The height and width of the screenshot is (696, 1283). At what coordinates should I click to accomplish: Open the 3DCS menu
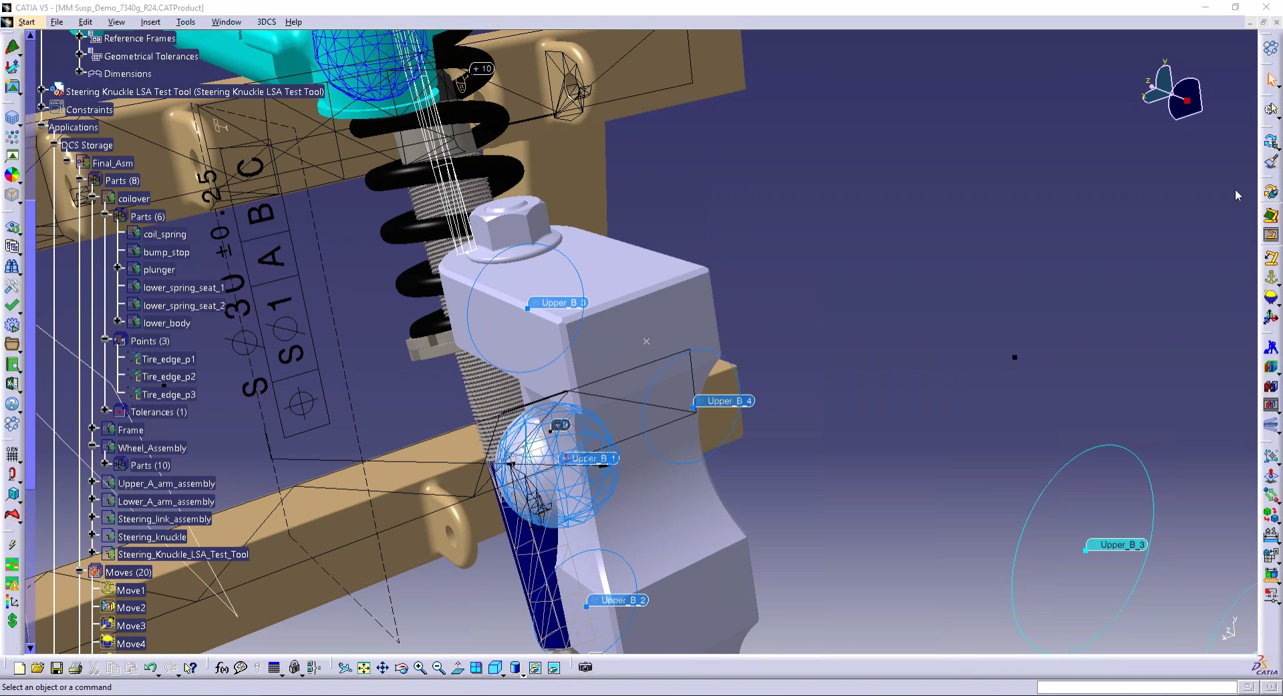tap(266, 22)
